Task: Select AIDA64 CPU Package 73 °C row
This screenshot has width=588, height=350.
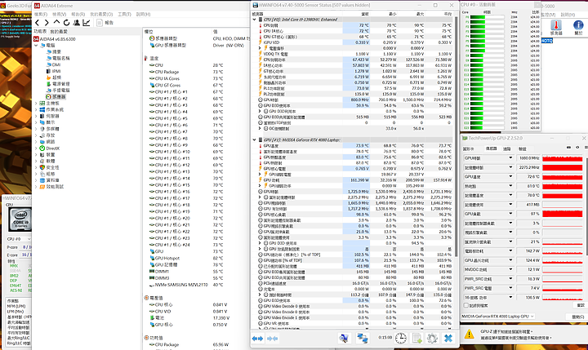Action: 186,72
